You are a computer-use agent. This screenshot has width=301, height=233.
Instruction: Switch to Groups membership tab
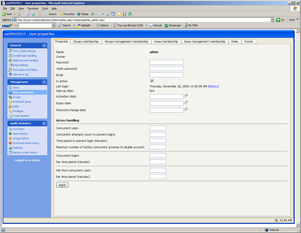(x=86, y=41)
